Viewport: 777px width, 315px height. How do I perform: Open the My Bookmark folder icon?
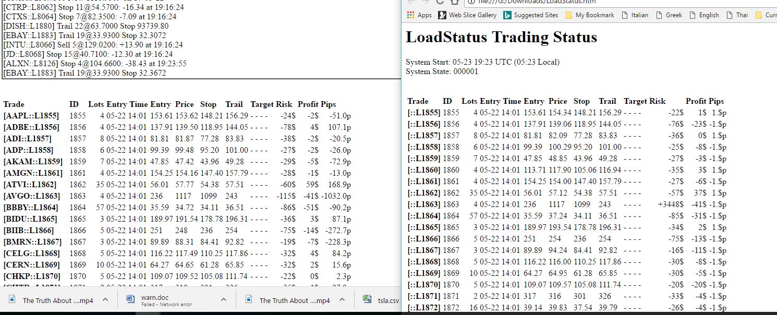click(x=569, y=15)
